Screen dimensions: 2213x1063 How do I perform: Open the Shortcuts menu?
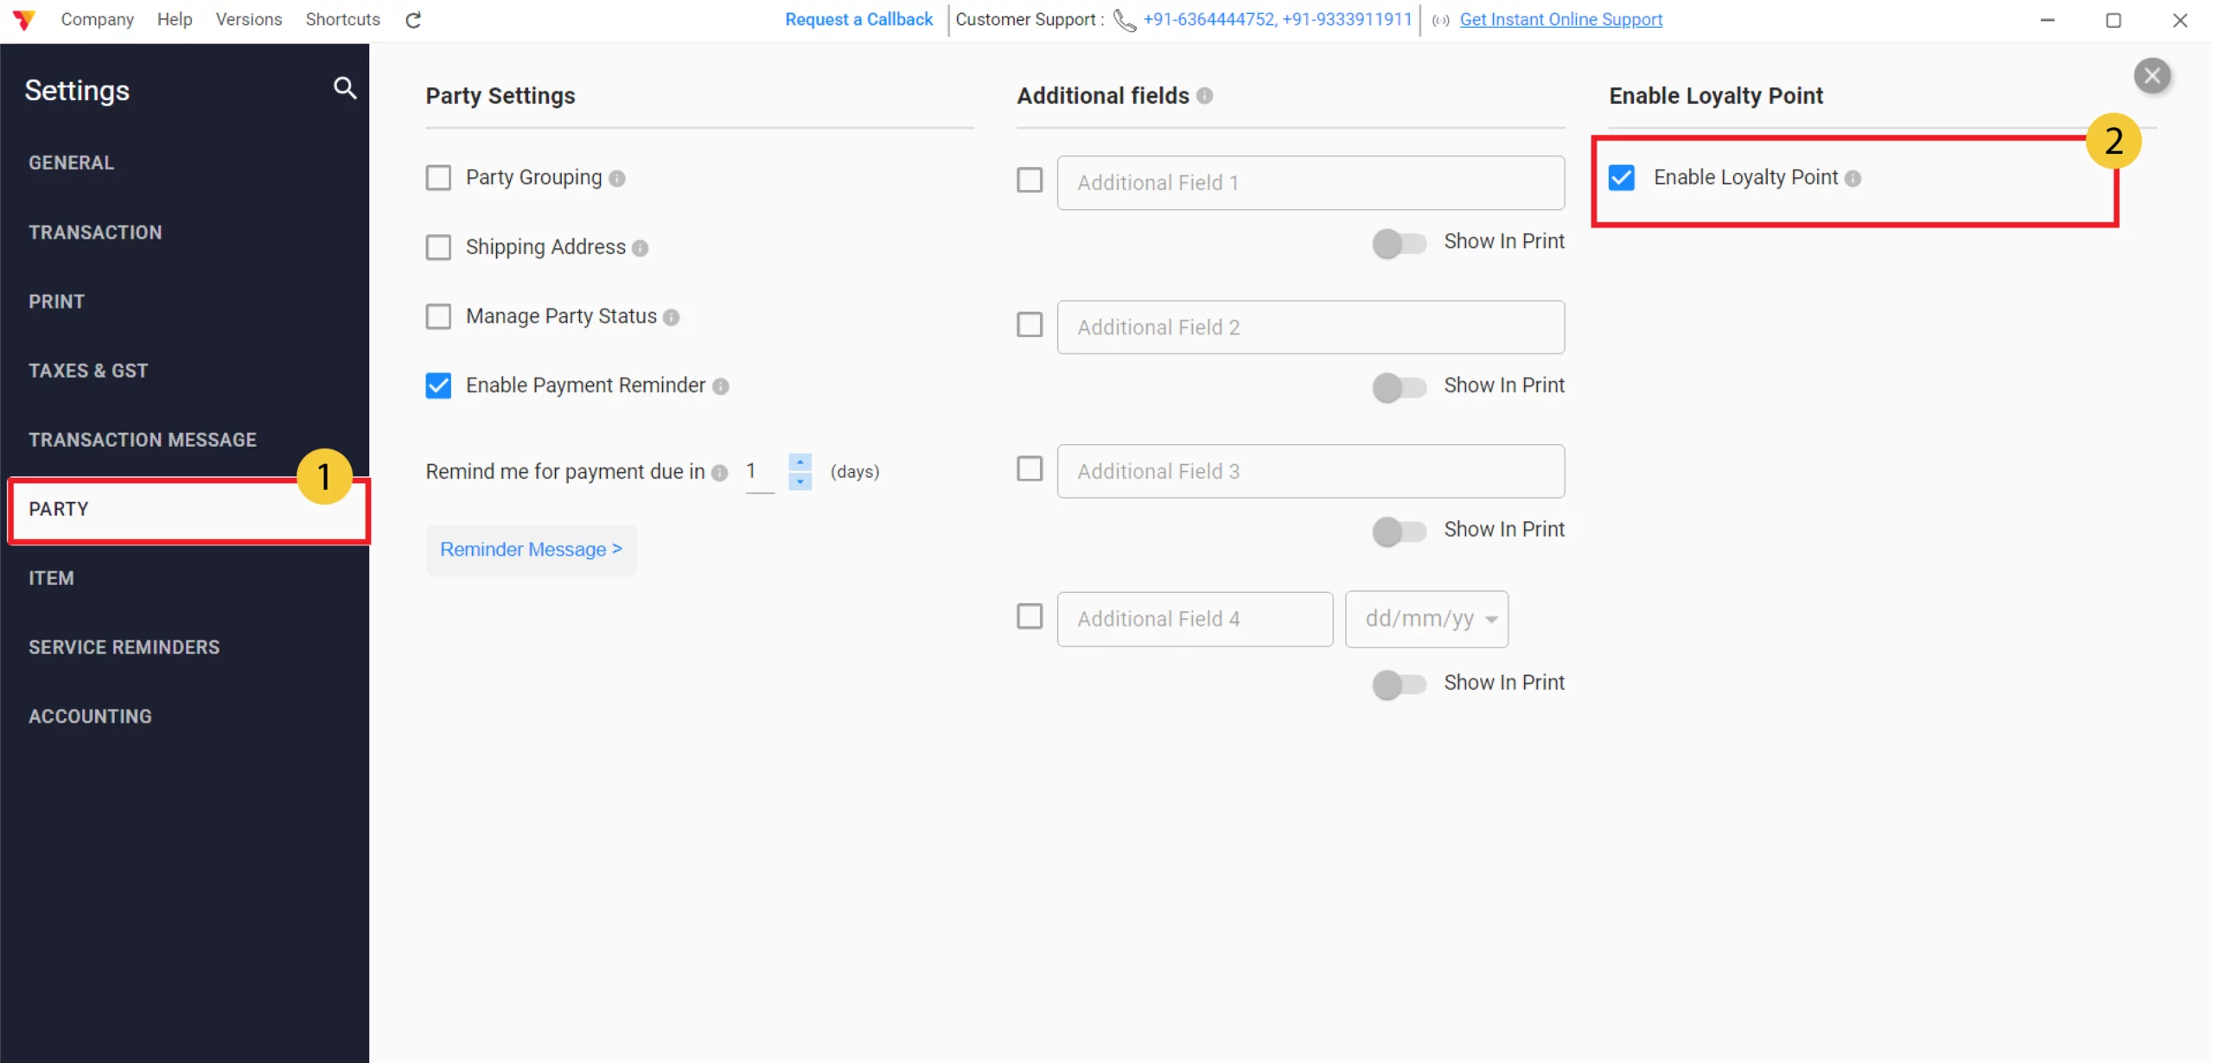coord(342,19)
